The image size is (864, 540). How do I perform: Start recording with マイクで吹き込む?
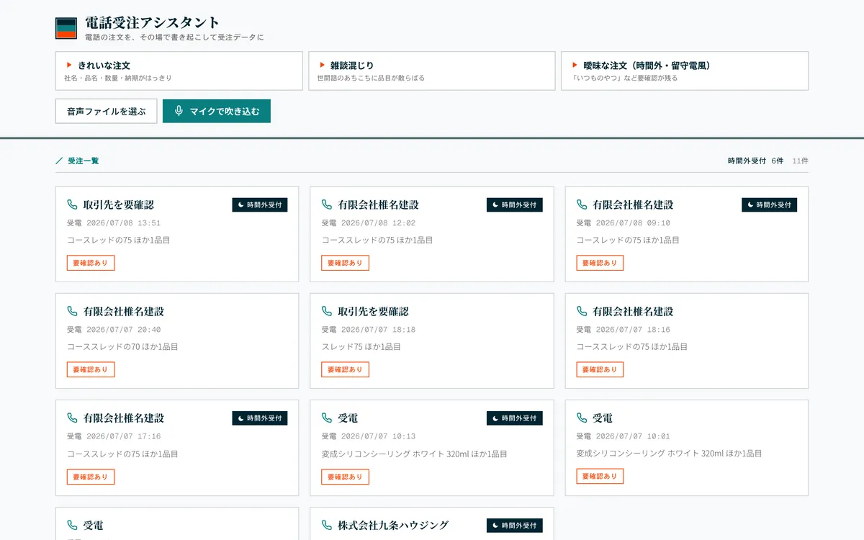click(217, 111)
